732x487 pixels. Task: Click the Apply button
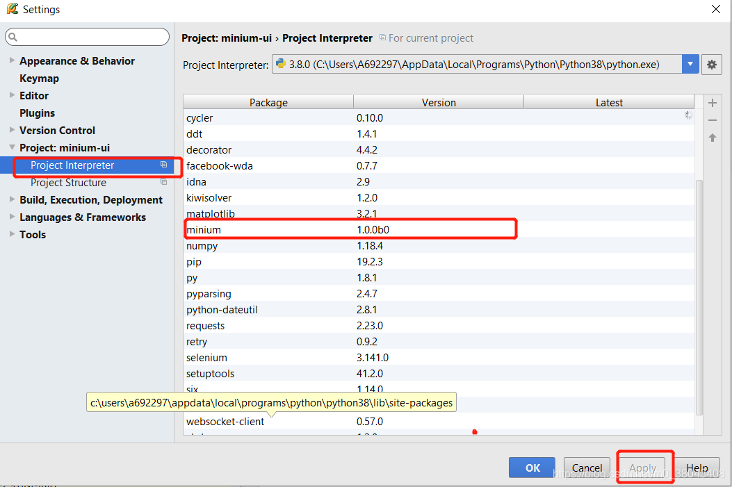click(x=642, y=468)
